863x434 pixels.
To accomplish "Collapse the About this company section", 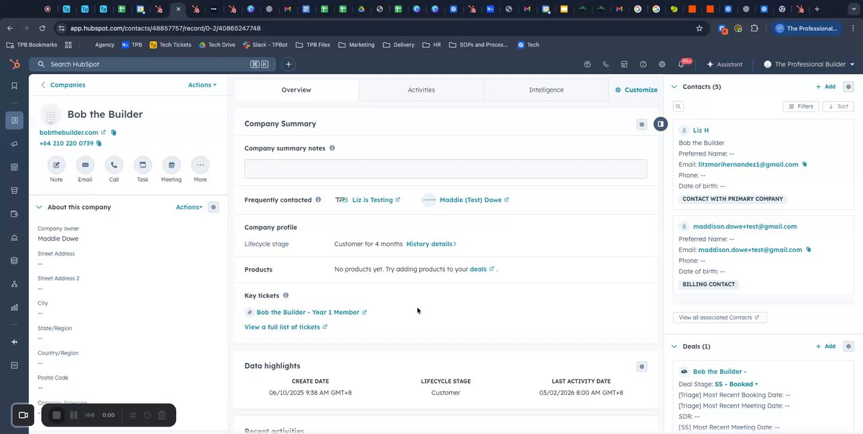I will pos(38,207).
